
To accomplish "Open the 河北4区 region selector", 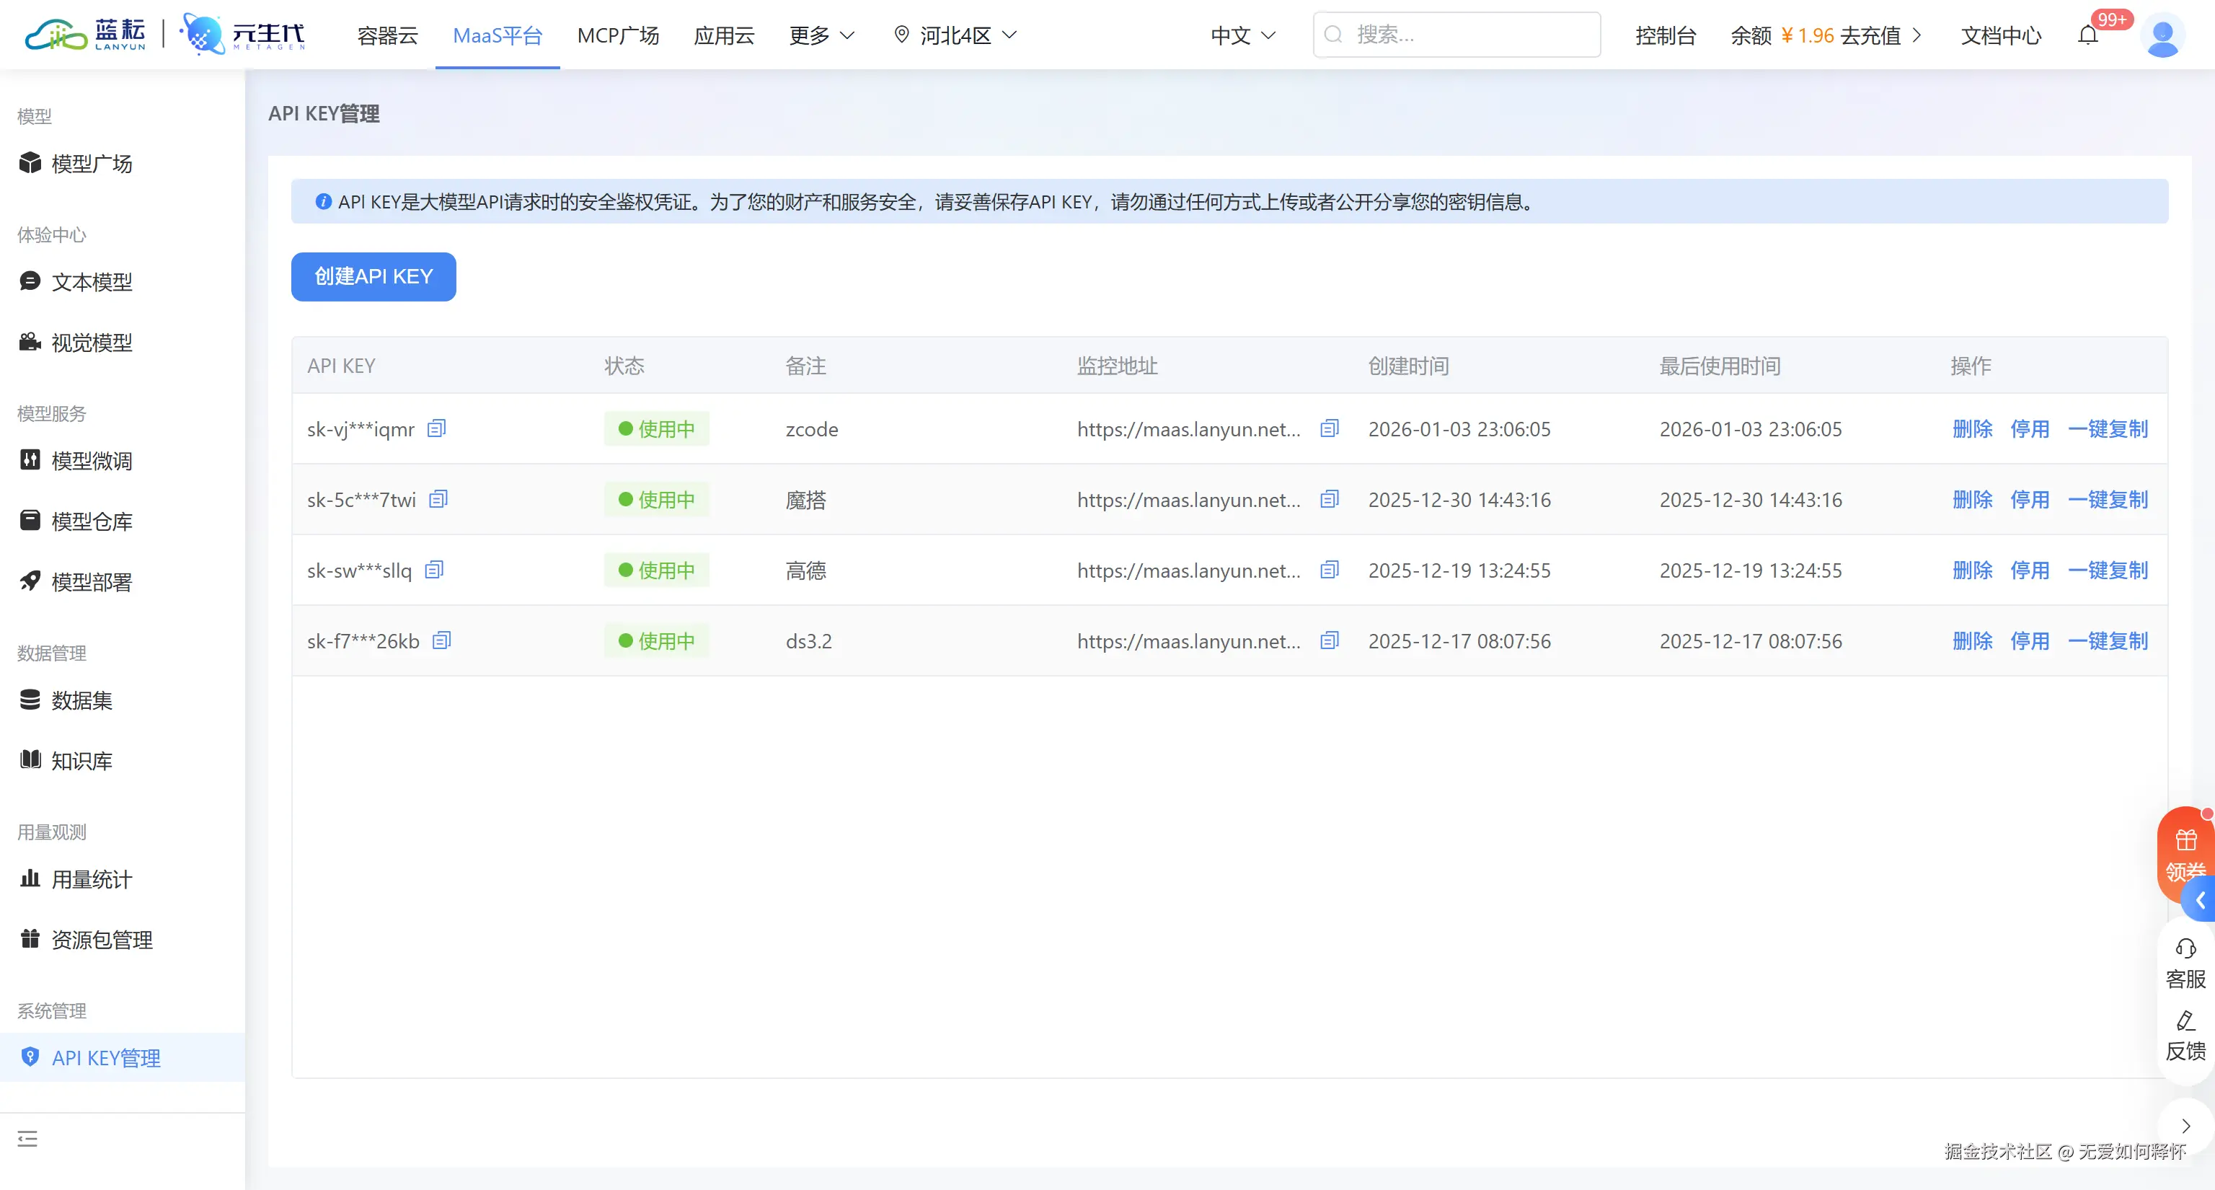I will [x=955, y=35].
